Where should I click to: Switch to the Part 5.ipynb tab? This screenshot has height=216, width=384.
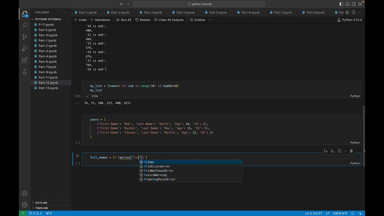point(218,13)
